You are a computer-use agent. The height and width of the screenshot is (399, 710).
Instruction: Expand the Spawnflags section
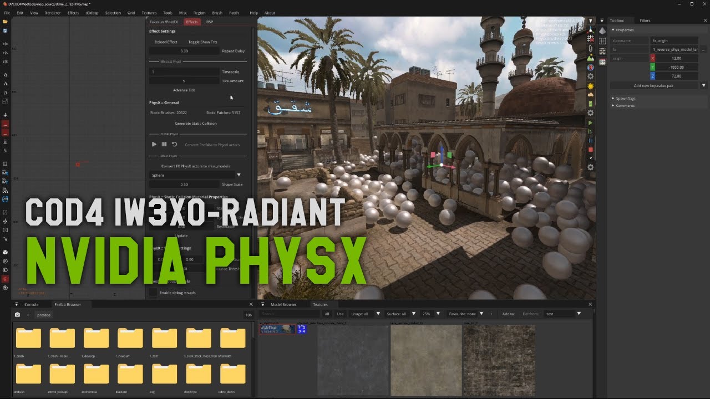(613, 98)
